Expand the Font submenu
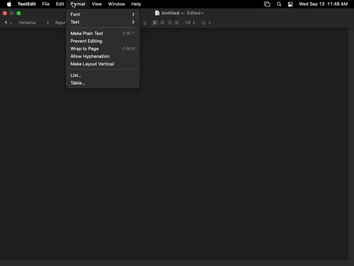Screen dimensions: 354x266 (x=103, y=14)
